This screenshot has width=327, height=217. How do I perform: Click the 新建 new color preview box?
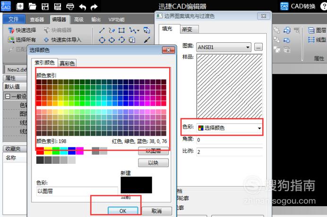pos(136,185)
